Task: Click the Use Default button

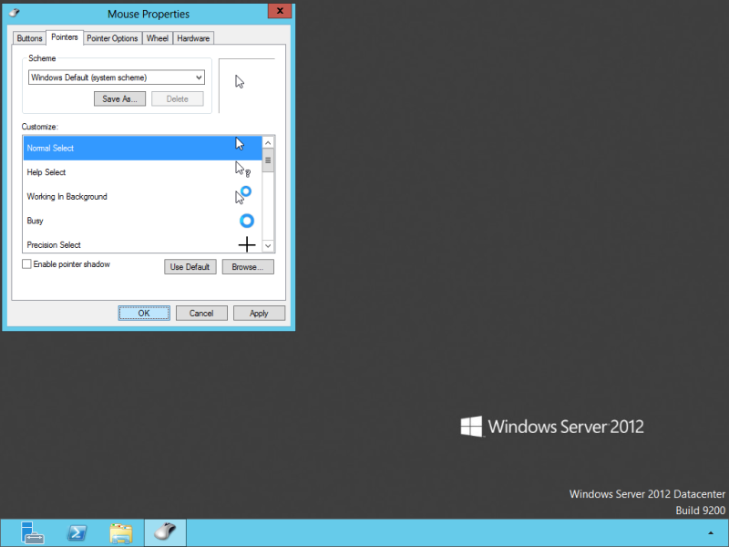Action: point(190,266)
